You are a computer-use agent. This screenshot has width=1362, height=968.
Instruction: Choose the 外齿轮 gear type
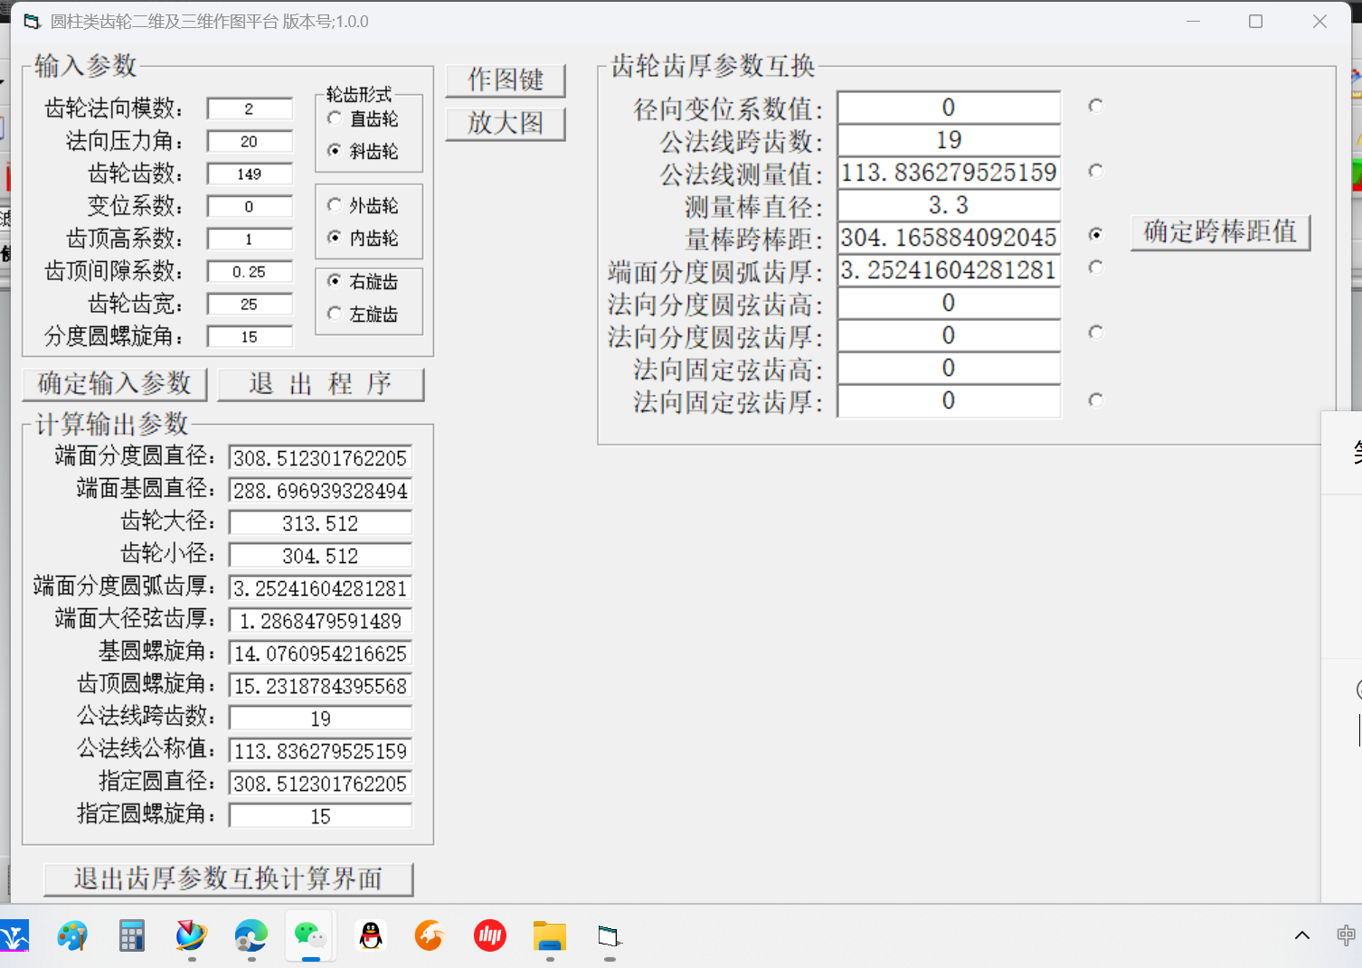tap(336, 205)
